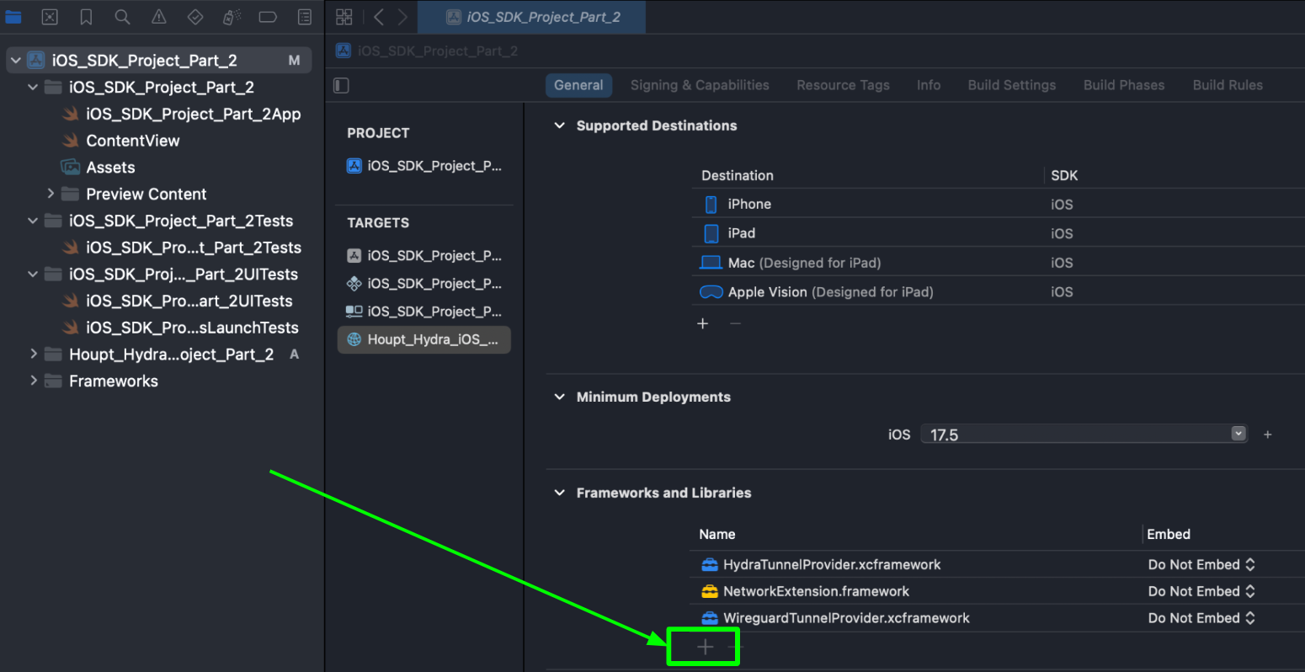Select the iOS_SDK_Project_Part_2 editor tab
Screen dimensions: 1305x672
(534, 17)
